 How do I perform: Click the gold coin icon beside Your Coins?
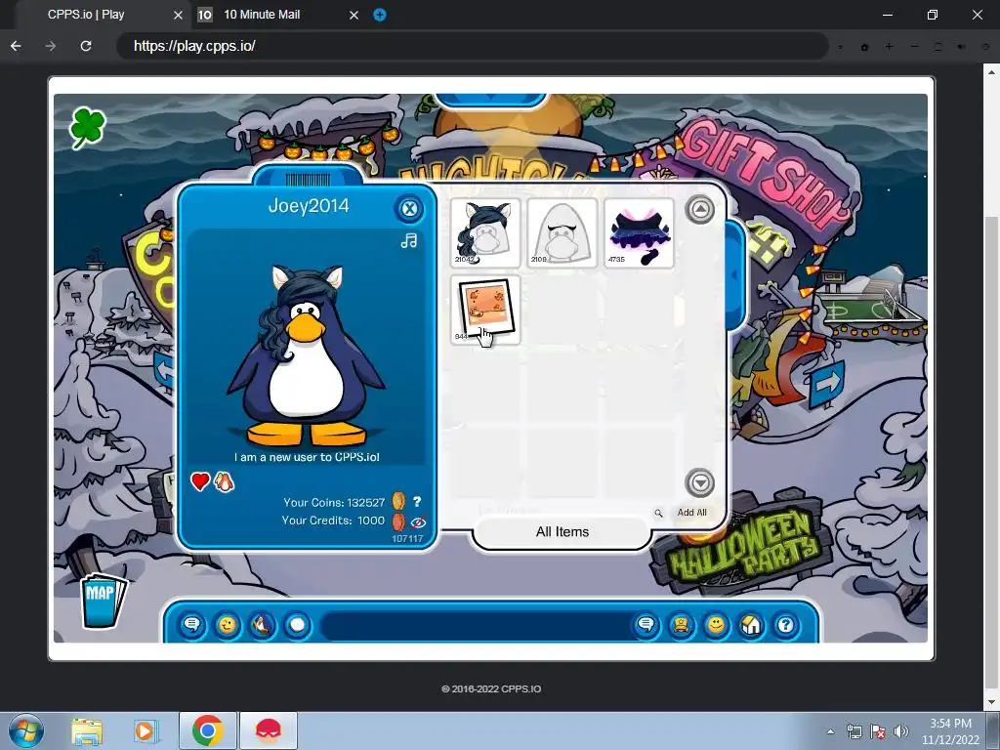coord(398,501)
